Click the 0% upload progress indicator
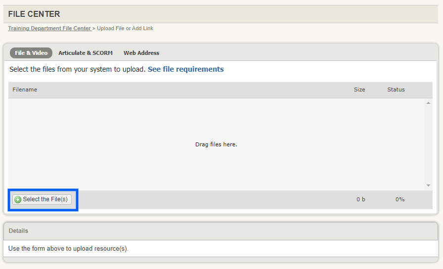Screen dimensions: 443x269 click(x=400, y=199)
